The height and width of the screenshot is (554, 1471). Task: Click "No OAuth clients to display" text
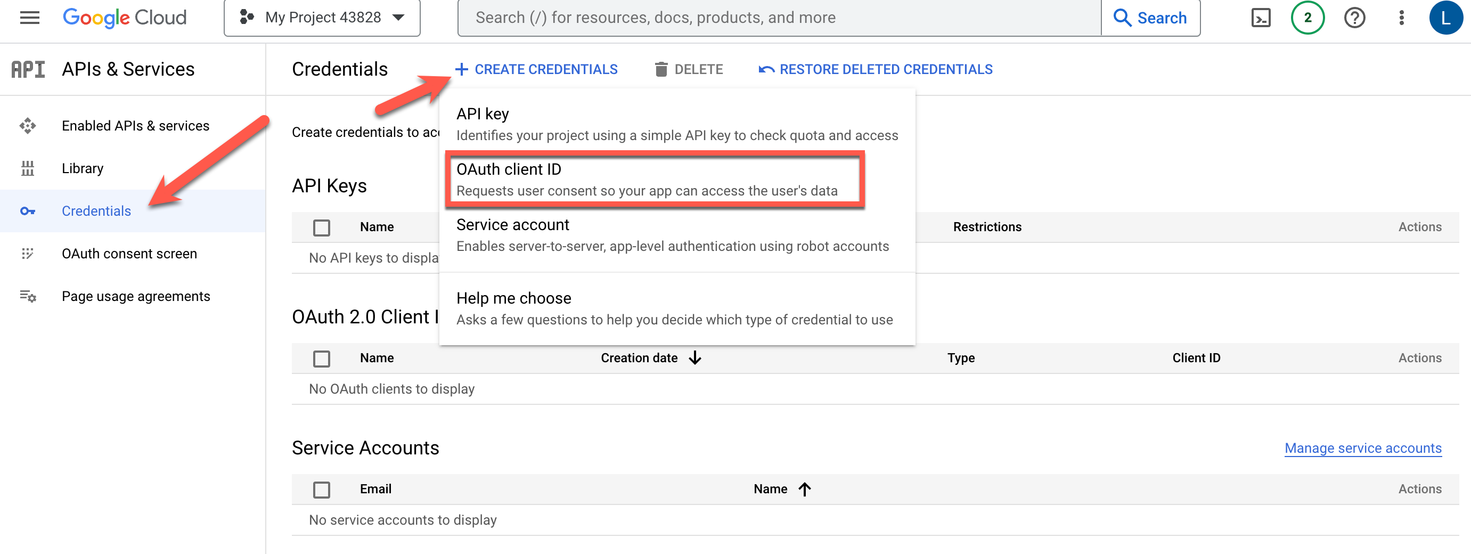391,389
